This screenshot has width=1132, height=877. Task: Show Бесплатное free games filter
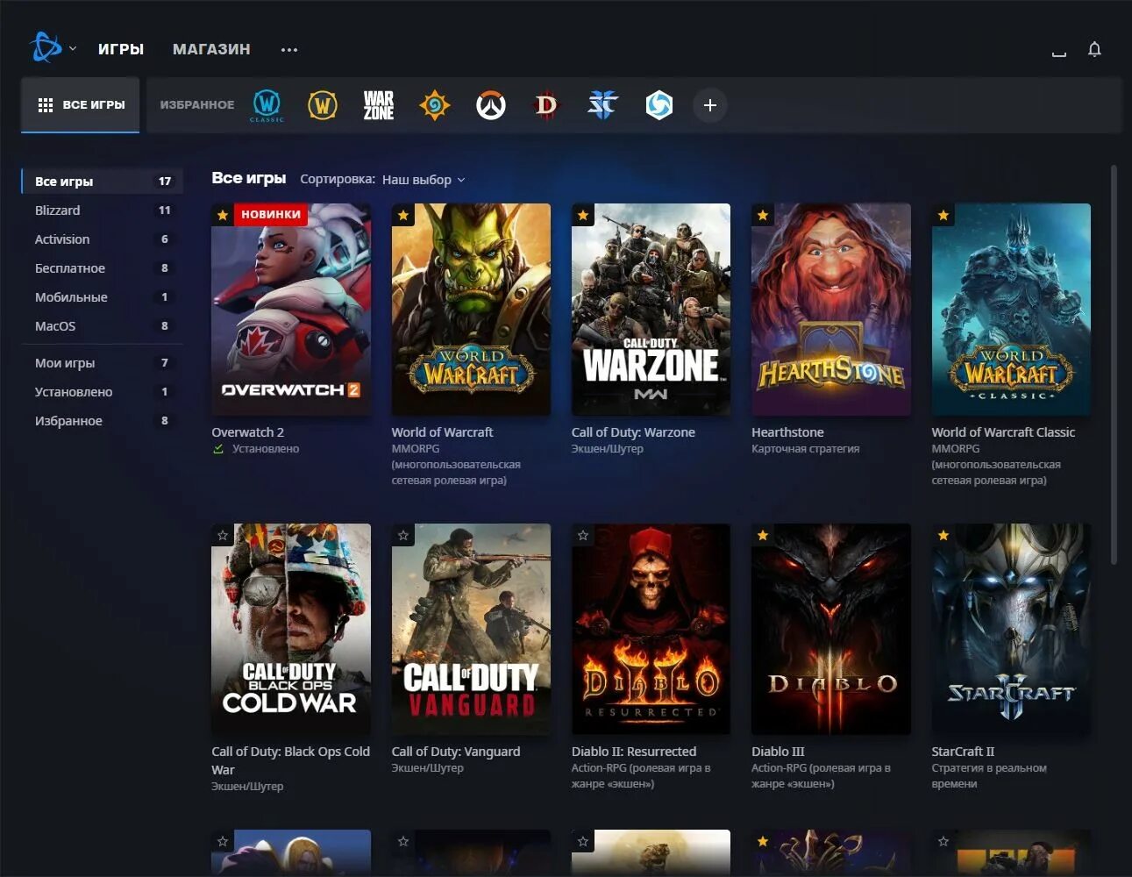(102, 268)
